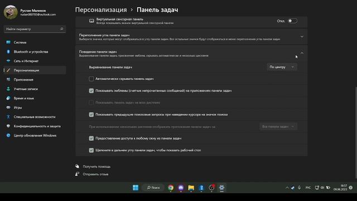The image size is (357, 201).
Task: Open the Все панели задач dropdown
Action: (x=278, y=127)
